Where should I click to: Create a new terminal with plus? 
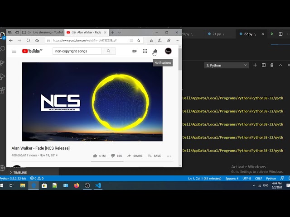(255, 65)
